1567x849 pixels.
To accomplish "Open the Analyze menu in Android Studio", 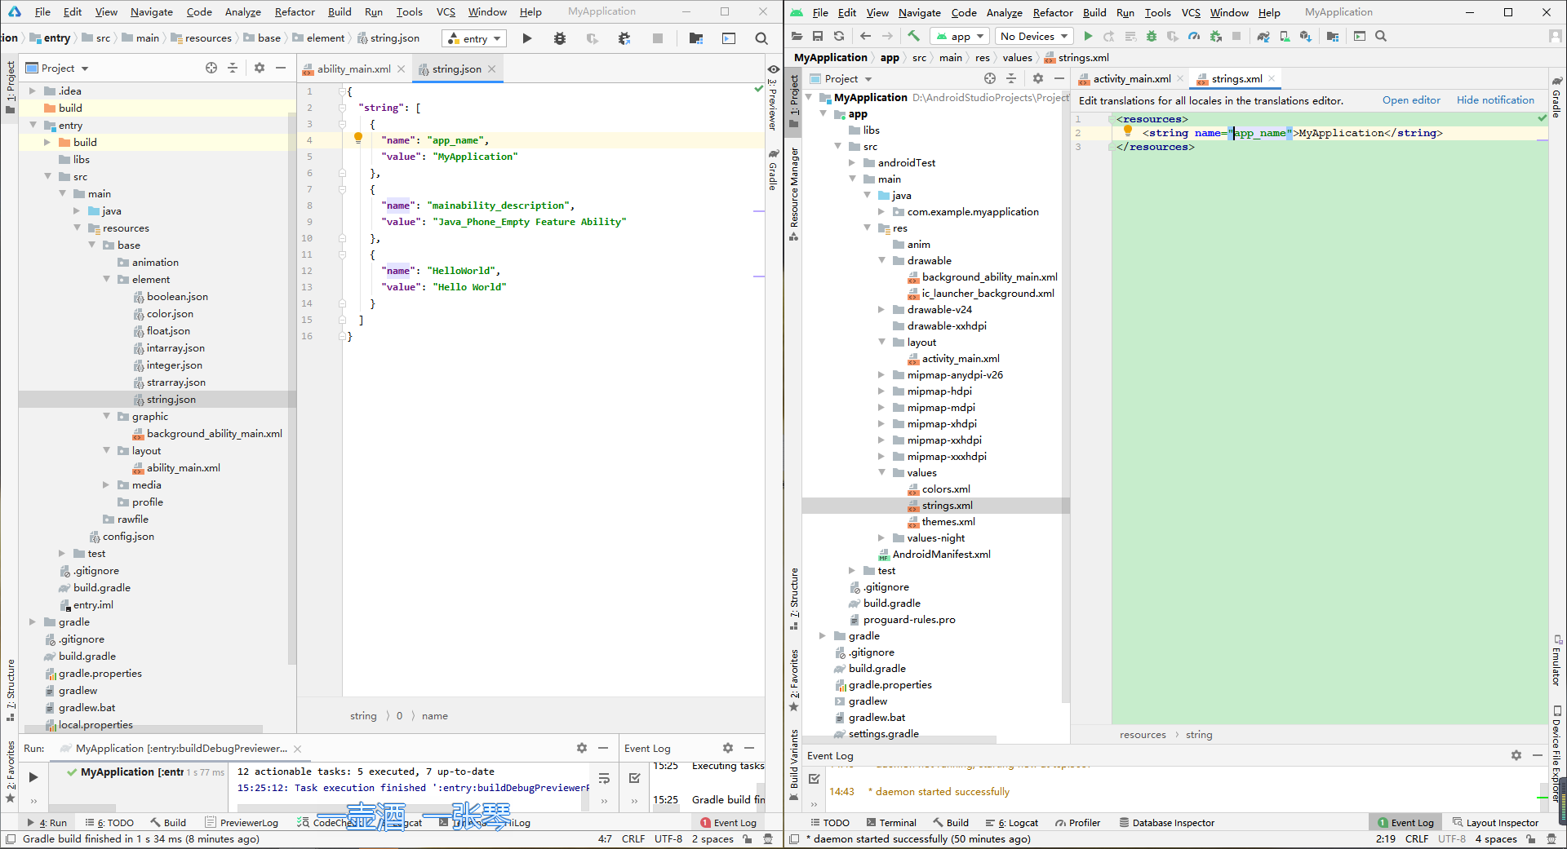I will [x=1004, y=12].
